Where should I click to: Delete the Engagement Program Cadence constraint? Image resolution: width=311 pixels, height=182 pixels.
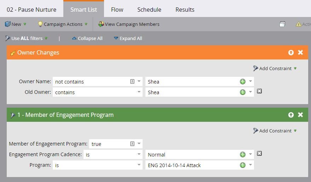pos(259,154)
